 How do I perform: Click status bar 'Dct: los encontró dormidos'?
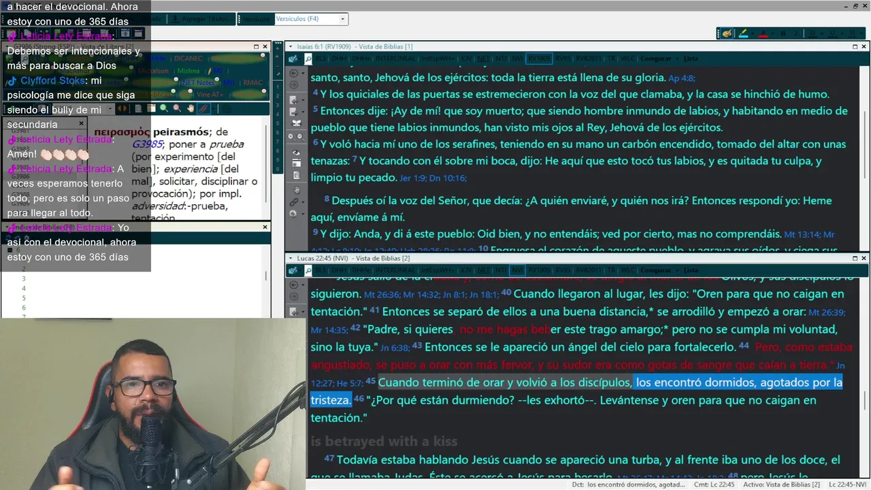pyautogui.click(x=629, y=485)
